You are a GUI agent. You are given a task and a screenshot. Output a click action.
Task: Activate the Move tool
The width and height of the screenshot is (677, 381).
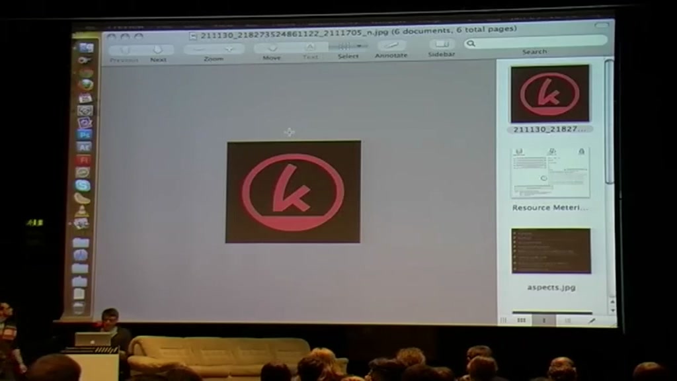272,48
